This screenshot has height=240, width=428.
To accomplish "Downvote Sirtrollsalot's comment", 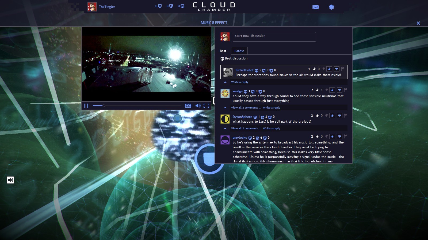I will 337,69.
